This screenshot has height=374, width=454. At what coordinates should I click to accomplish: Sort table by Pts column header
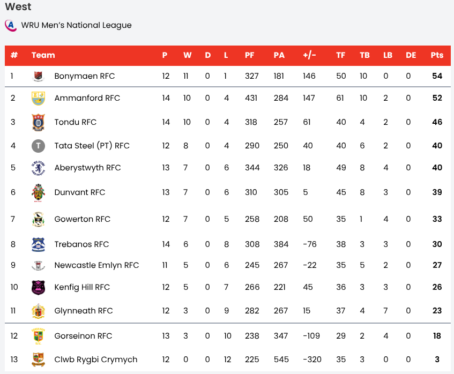pyautogui.click(x=437, y=55)
